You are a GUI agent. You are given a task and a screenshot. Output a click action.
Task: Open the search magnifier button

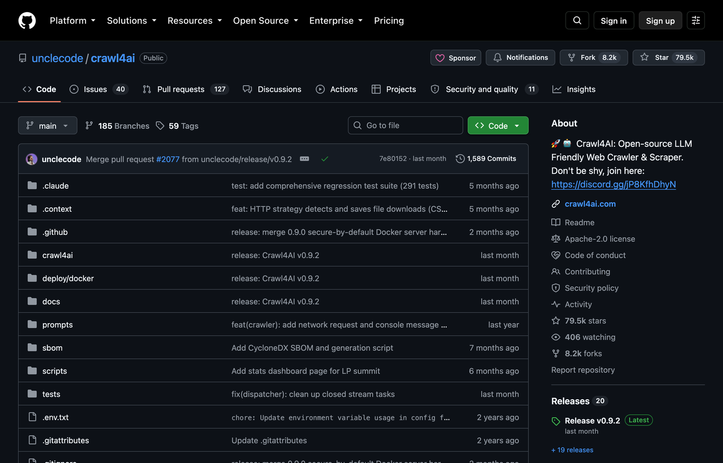coord(577,20)
